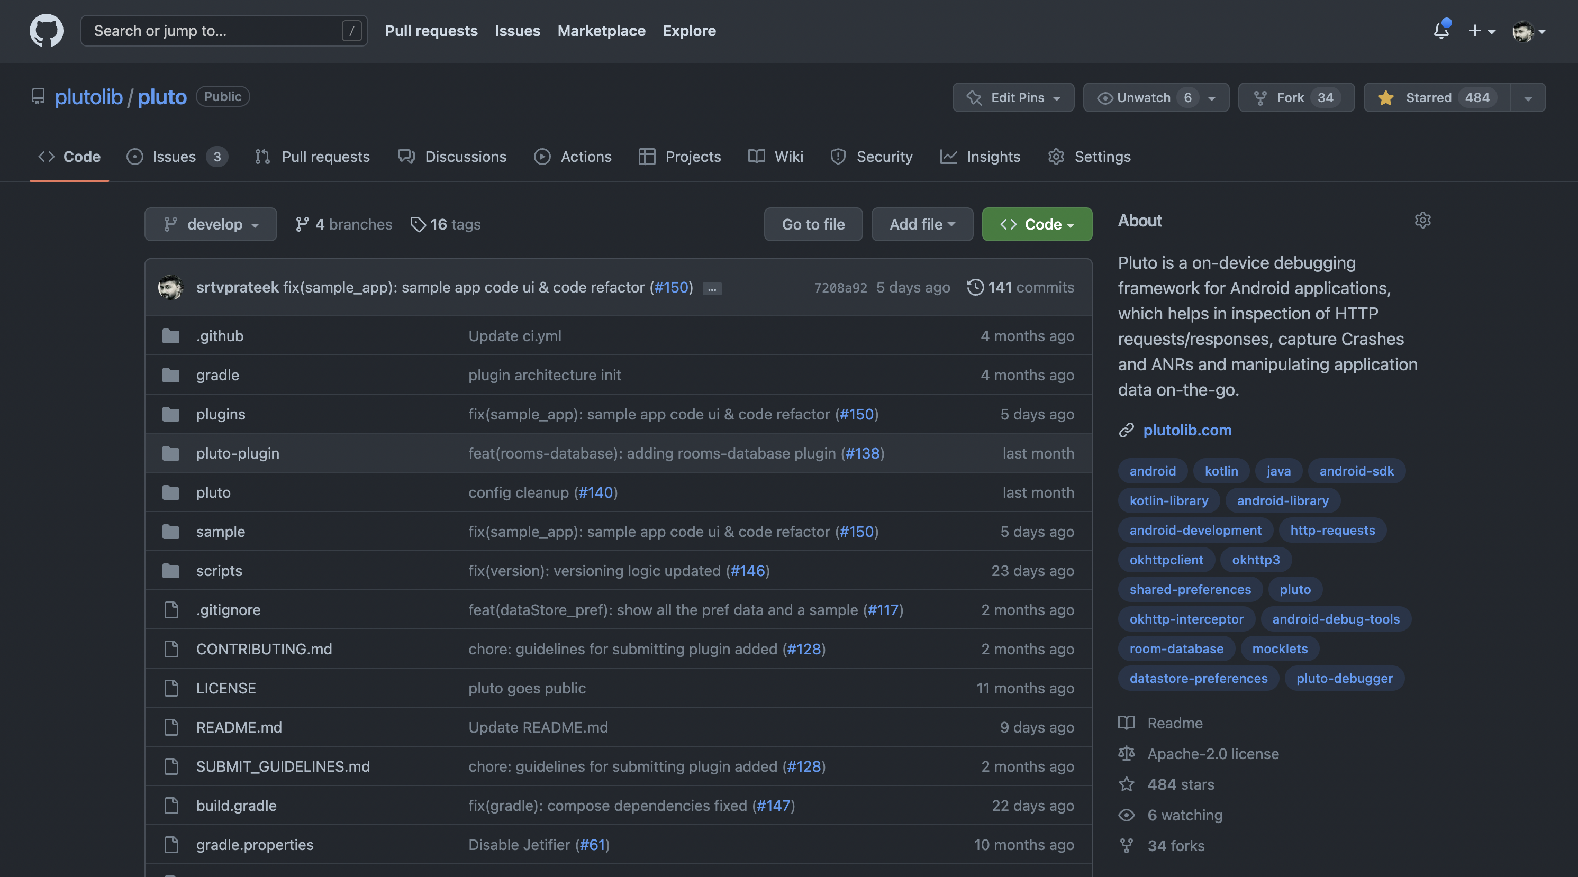This screenshot has width=1578, height=877.
Task: Expand the commit message ellipsis
Action: [x=711, y=288]
